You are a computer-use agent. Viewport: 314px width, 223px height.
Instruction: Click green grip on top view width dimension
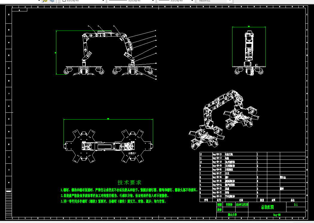click(x=108, y=119)
